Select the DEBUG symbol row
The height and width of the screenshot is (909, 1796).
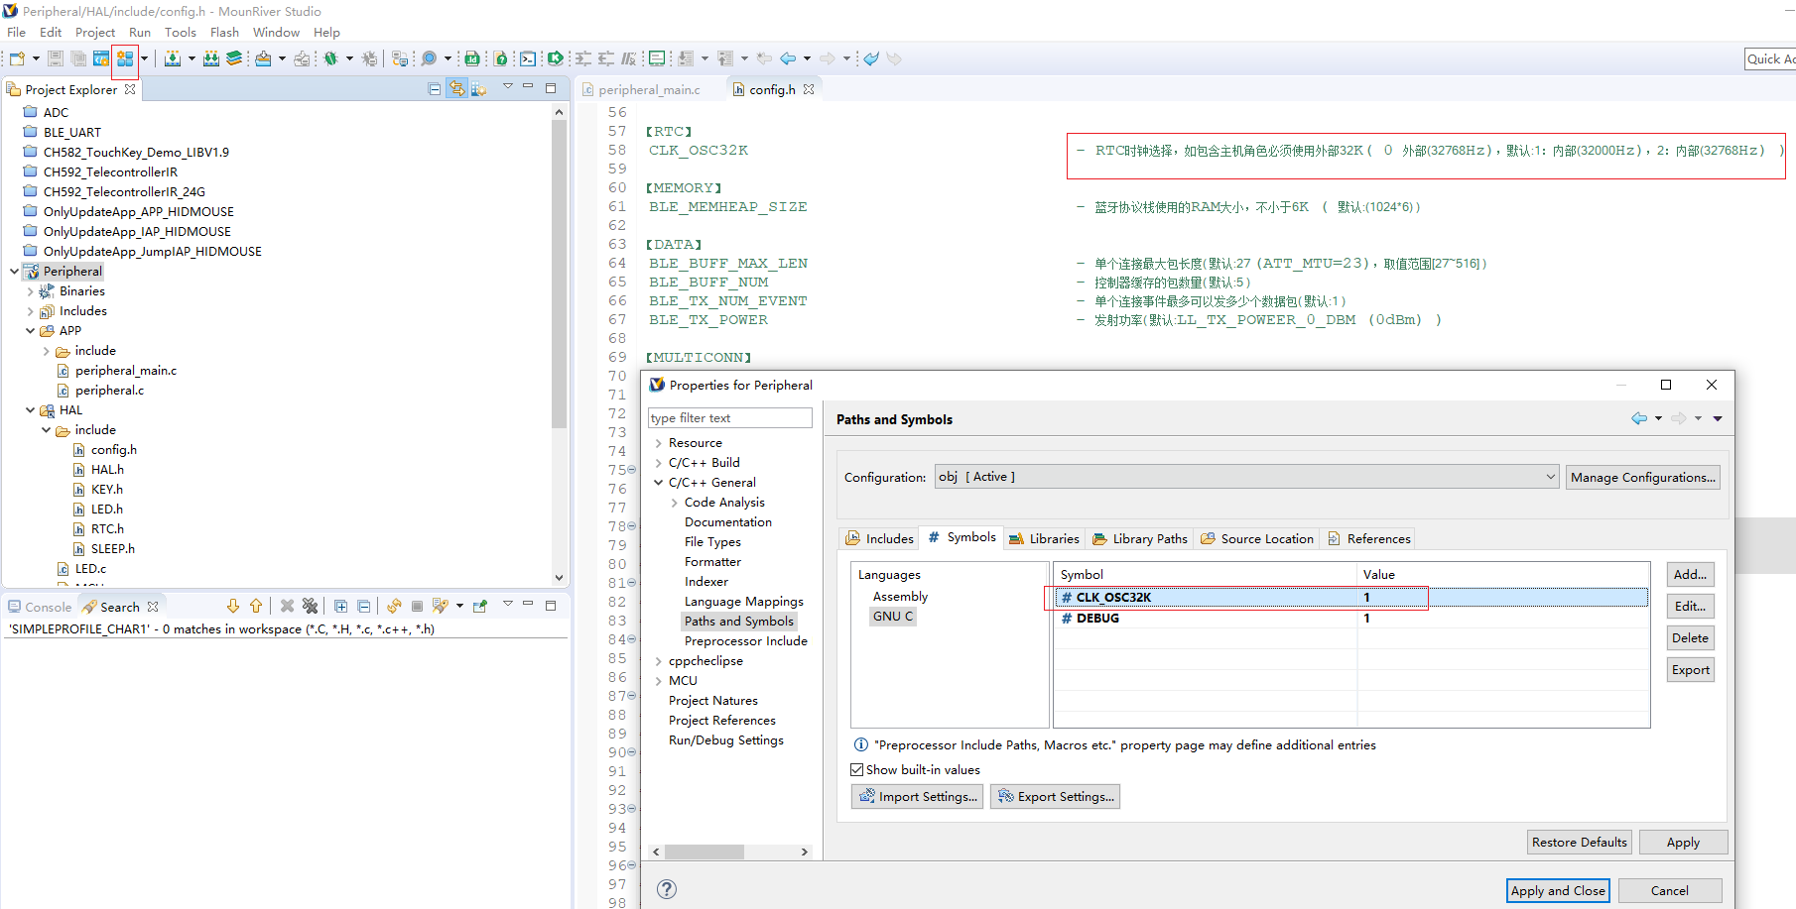tap(1350, 618)
